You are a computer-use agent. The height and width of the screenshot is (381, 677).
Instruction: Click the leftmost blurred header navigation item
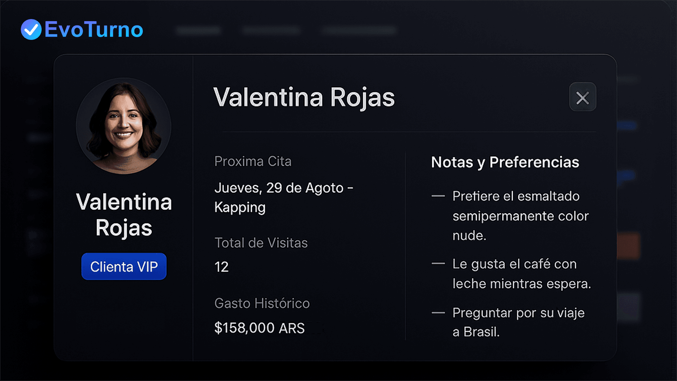[199, 31]
